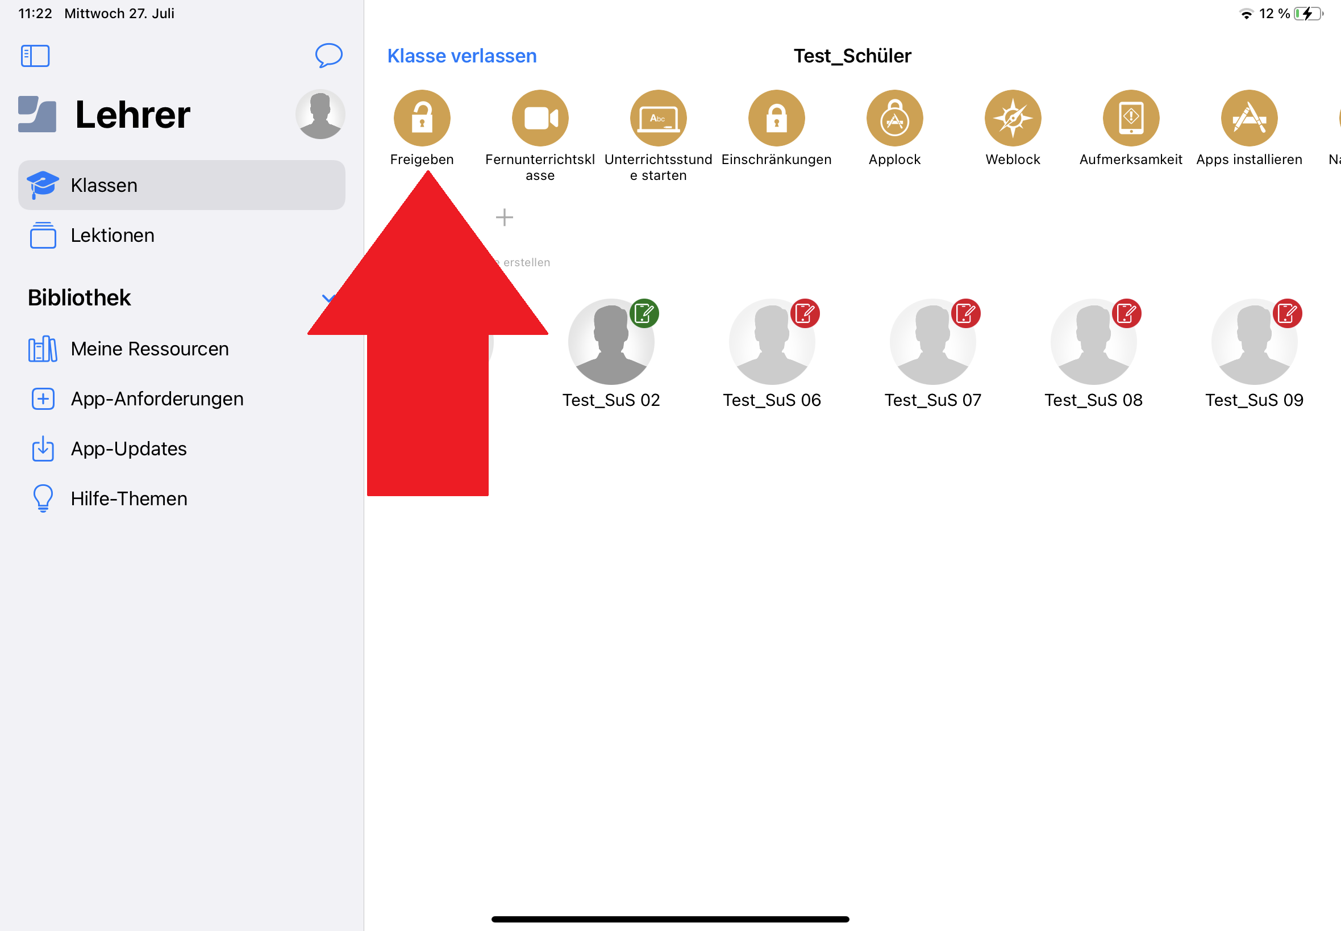Select student Test_SuS 07 avatar
1341x931 pixels.
[x=933, y=342]
